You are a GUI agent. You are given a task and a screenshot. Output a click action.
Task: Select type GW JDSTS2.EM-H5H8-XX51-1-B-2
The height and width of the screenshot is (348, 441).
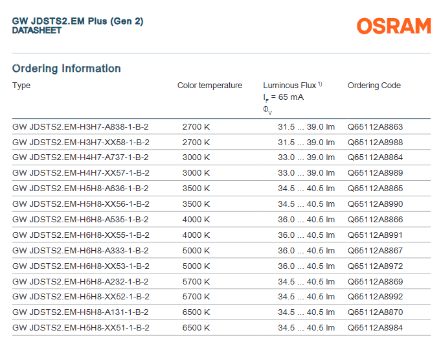(x=81, y=328)
